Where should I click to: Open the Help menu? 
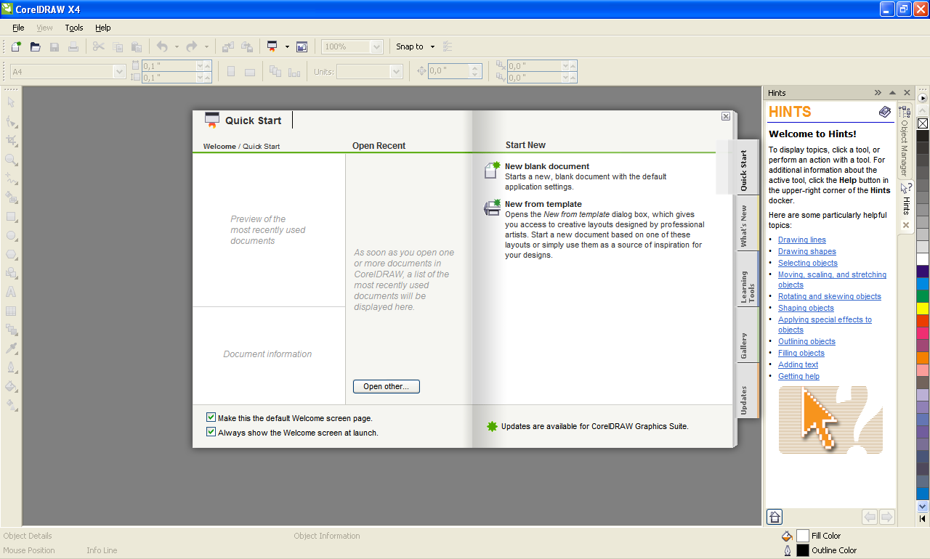[x=103, y=28]
